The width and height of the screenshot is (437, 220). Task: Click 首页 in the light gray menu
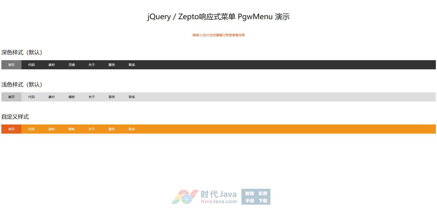[11, 97]
